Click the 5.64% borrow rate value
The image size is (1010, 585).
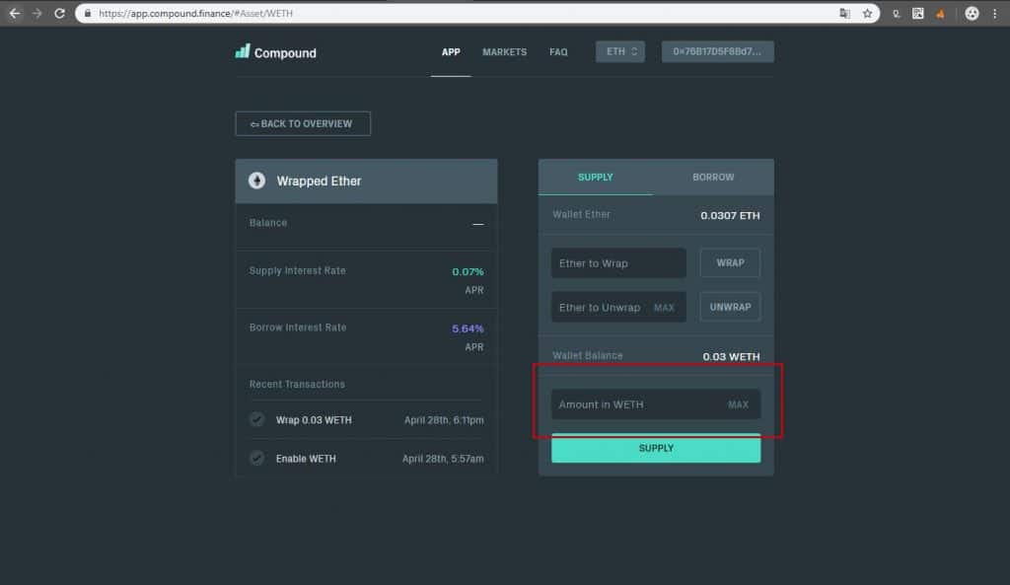(x=468, y=329)
